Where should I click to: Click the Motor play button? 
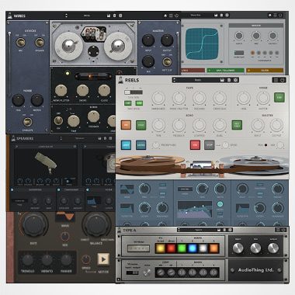coord(103,259)
